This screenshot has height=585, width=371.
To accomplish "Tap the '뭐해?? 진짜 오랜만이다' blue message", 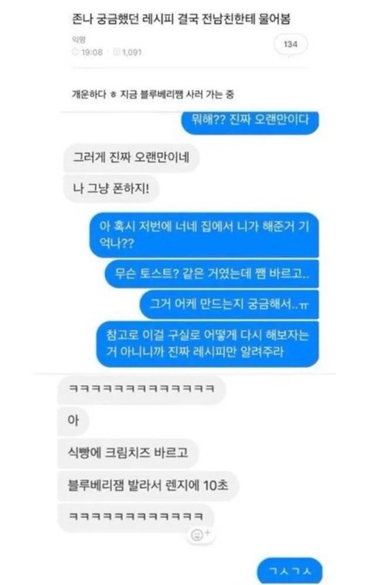I will coord(250,121).
